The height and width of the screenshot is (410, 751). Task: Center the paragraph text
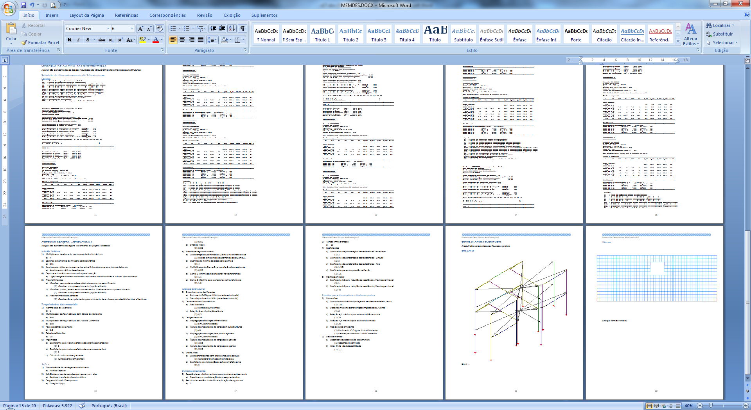[x=182, y=40]
